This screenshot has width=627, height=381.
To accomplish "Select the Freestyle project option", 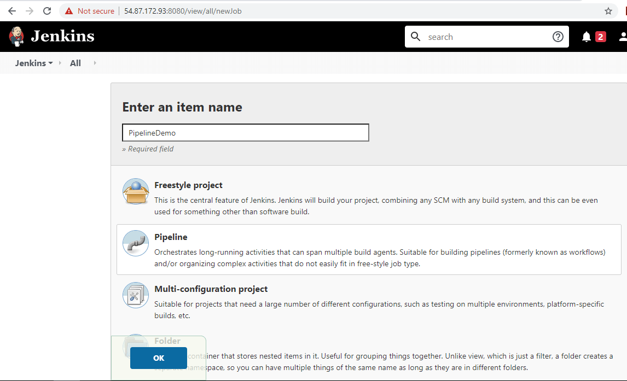I will coord(188,185).
